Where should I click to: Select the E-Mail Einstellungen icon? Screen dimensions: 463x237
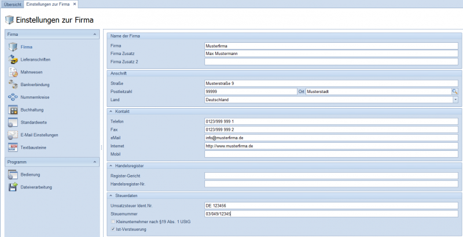click(13, 135)
